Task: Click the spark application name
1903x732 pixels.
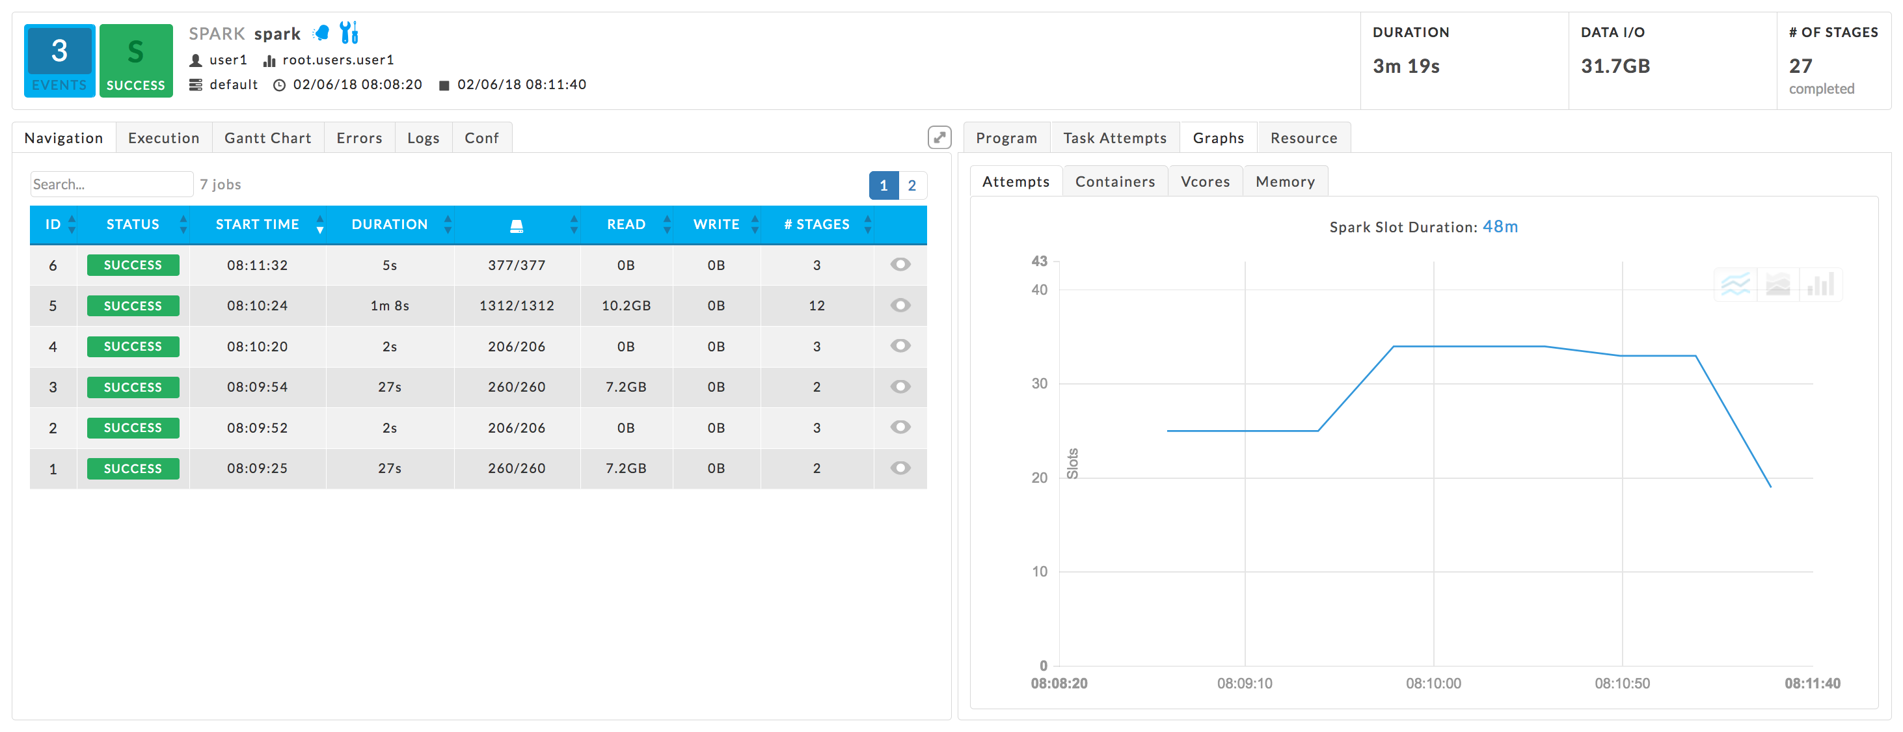Action: coord(277,34)
